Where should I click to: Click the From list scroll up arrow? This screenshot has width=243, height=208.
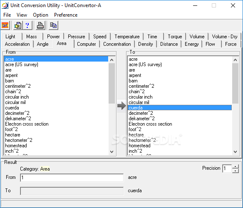[112, 60]
